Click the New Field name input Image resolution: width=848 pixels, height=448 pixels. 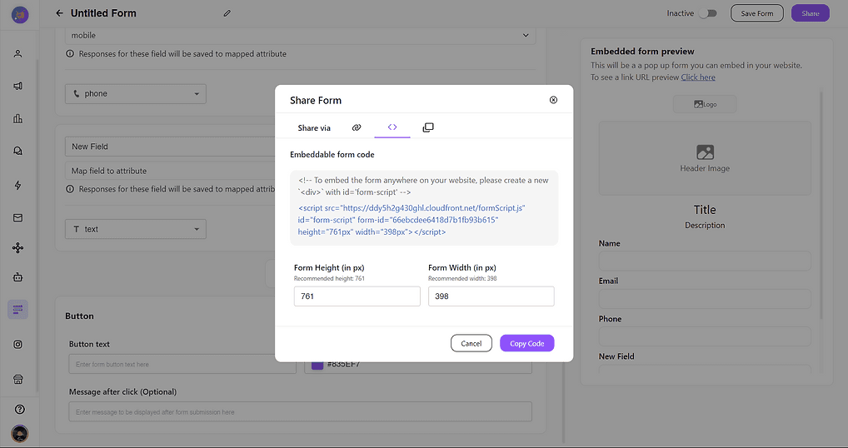(170, 147)
